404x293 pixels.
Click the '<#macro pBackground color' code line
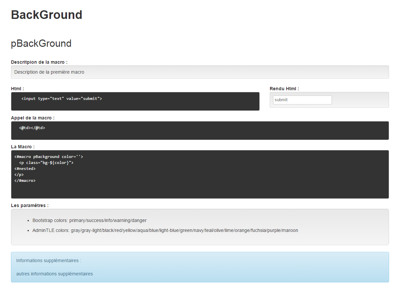pos(48,157)
